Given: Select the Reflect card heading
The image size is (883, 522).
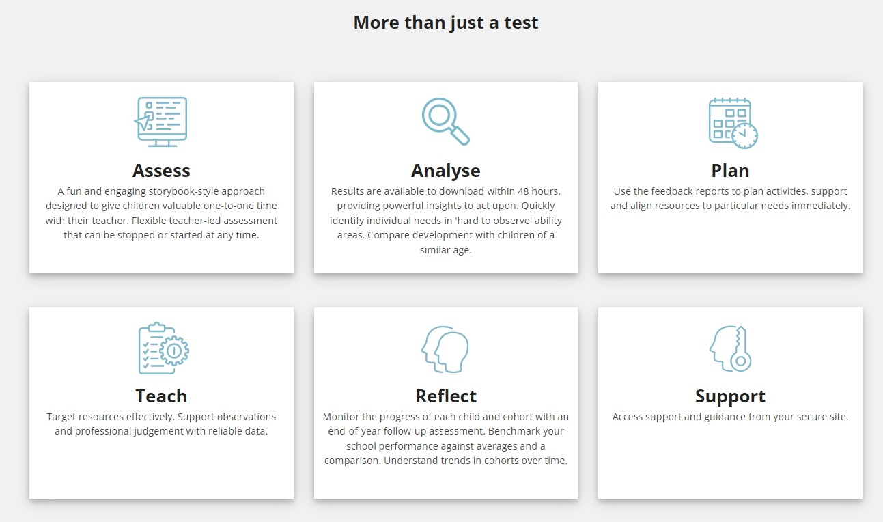Looking at the screenshot, I should [445, 396].
